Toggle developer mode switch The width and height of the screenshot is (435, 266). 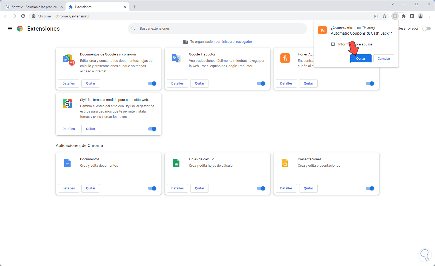click(x=427, y=29)
